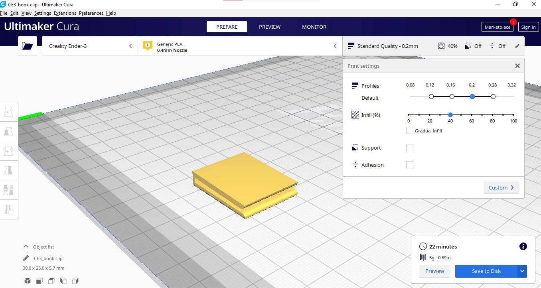Select the 0.12 profile option
541x288 pixels.
point(431,97)
